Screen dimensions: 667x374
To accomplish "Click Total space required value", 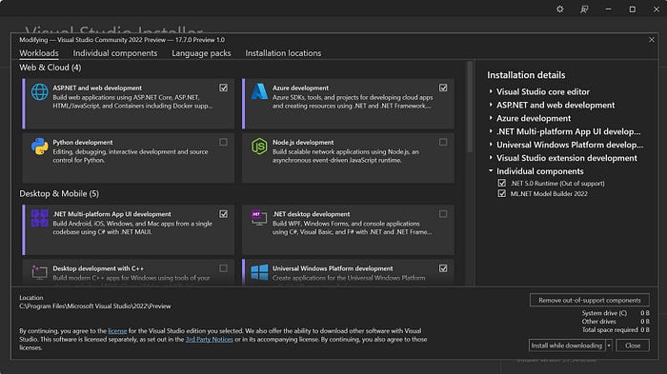I will (x=645, y=330).
